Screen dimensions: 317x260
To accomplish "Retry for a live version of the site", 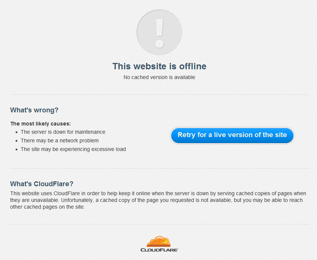I will [232, 135].
